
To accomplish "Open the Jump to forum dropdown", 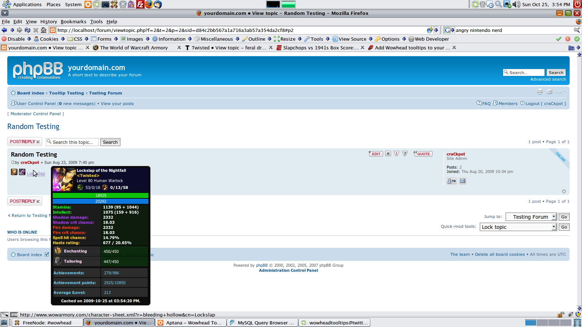I will pos(531,217).
